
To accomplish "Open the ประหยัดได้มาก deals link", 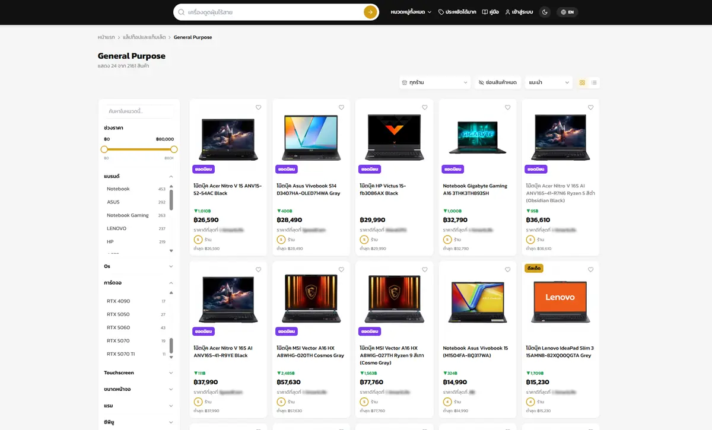I will click(x=457, y=12).
